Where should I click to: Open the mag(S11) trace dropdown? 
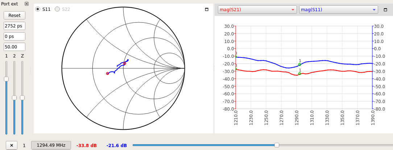pos(339,10)
